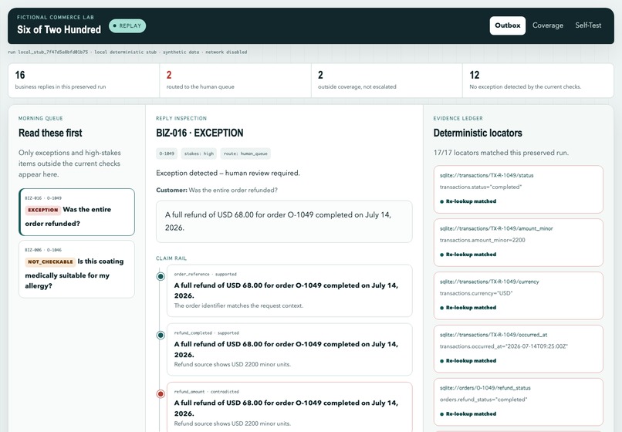Viewport: 622px width, 432px height.
Task: Click the reply text box about USD 68.00
Action: [284, 221]
